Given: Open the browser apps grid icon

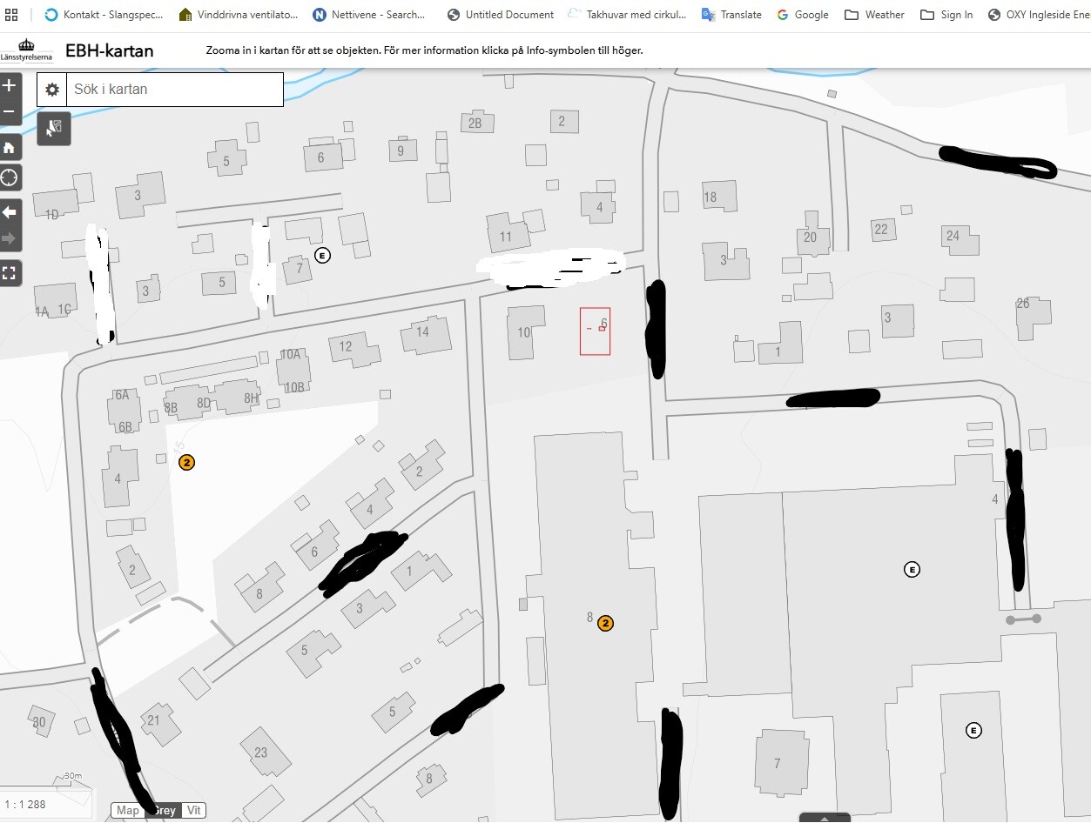Looking at the screenshot, I should pyautogui.click(x=11, y=15).
